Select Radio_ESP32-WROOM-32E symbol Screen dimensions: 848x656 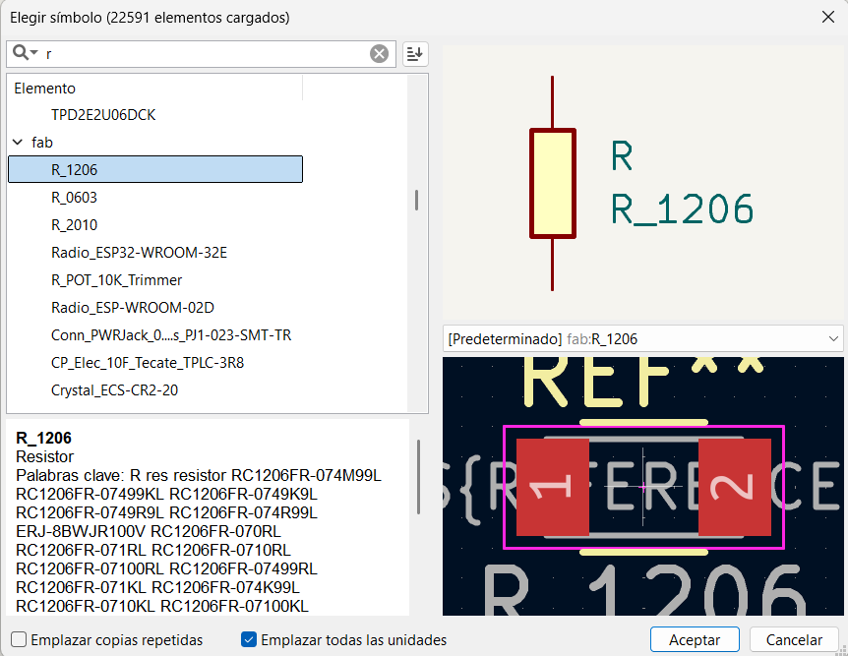pyautogui.click(x=139, y=253)
